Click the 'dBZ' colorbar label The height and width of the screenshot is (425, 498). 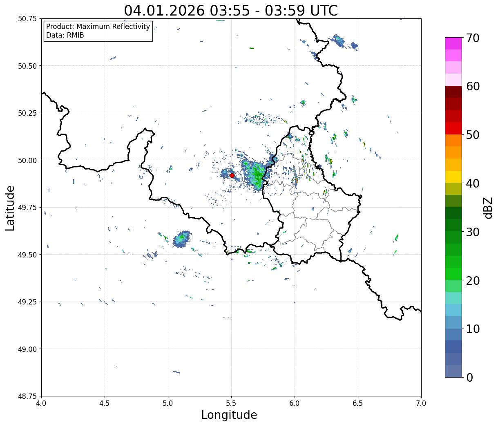[488, 207]
